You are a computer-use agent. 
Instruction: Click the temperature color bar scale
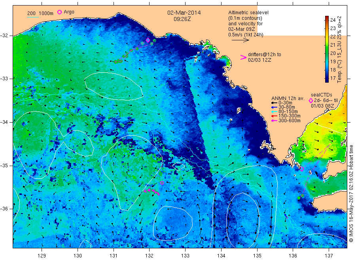[327, 49]
